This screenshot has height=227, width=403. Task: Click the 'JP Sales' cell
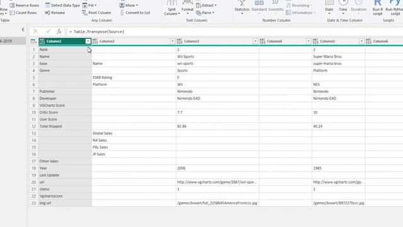click(134, 154)
